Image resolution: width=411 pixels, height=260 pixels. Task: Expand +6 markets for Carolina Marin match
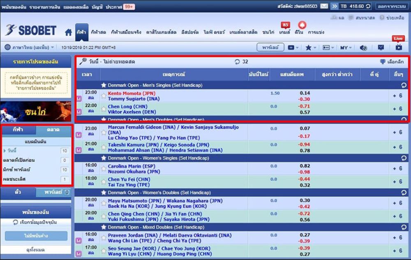pos(397,169)
